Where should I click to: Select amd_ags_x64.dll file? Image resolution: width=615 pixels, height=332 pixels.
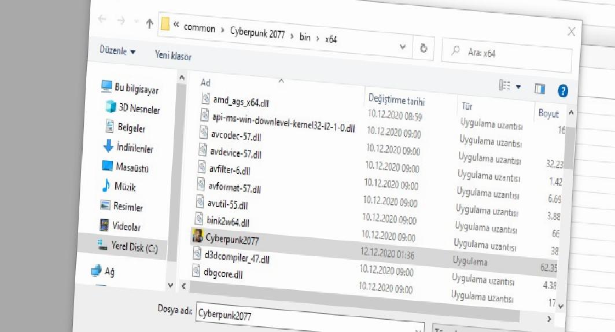pos(241,101)
